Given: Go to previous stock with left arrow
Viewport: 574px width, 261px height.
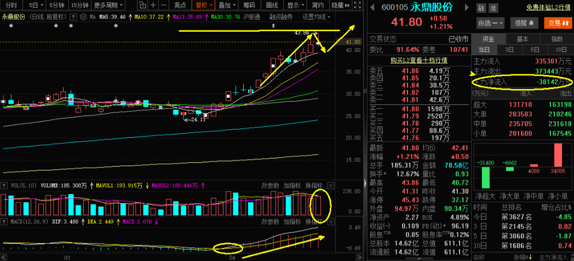Looking at the screenshot, I should [372, 7].
